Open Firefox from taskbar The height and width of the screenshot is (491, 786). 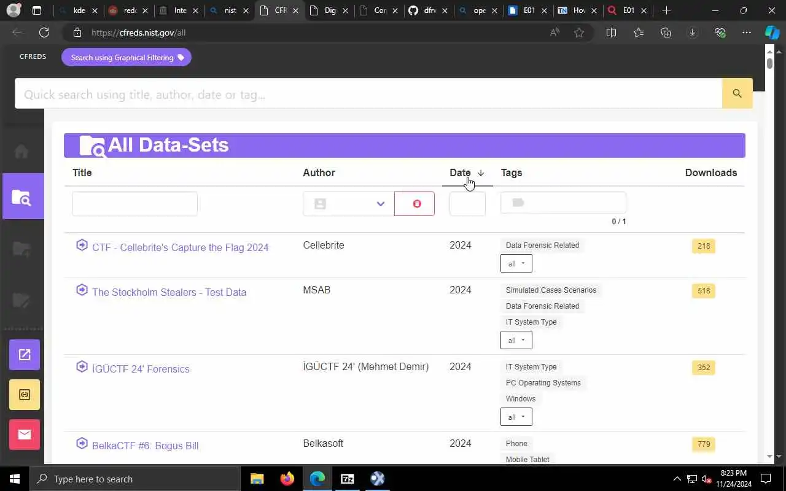(287, 479)
